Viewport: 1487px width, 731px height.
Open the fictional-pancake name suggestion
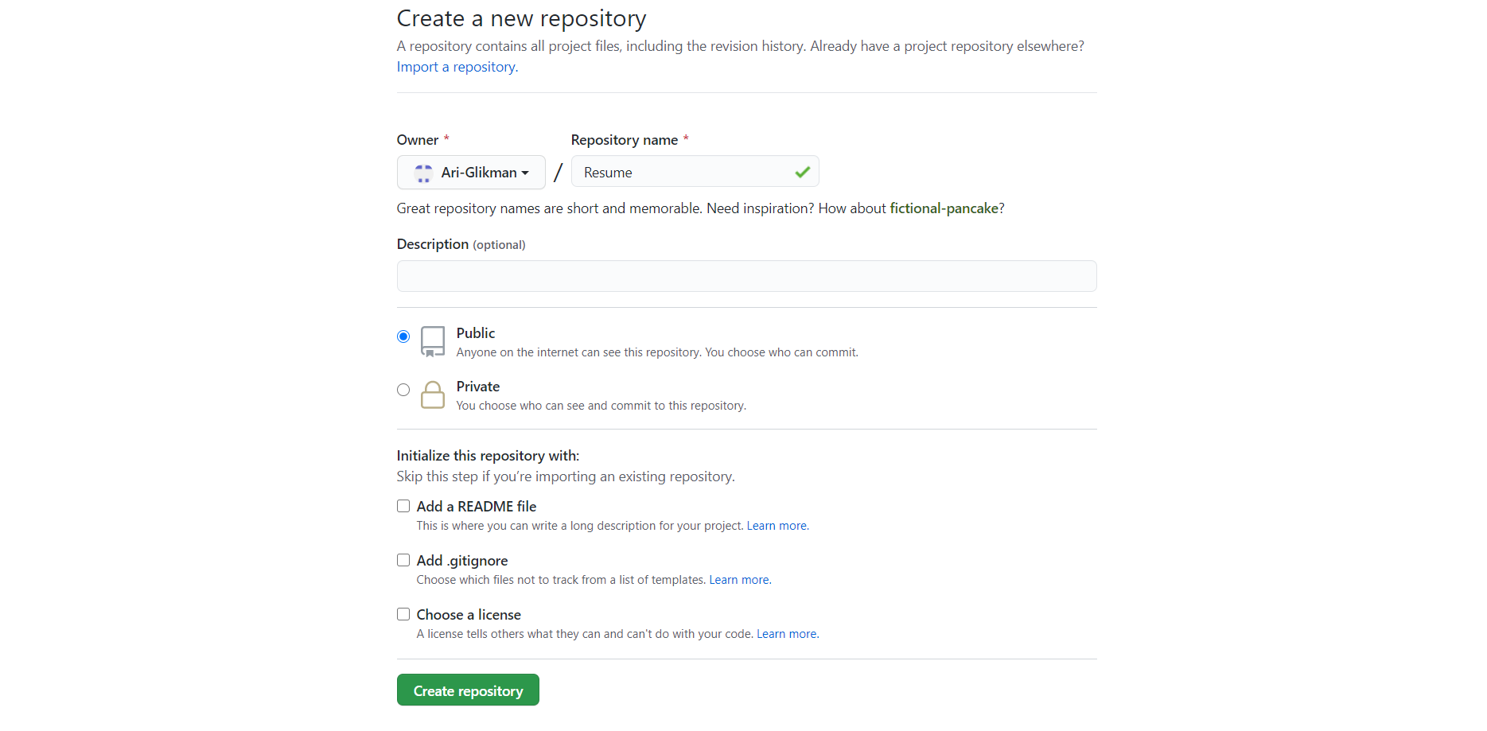944,208
